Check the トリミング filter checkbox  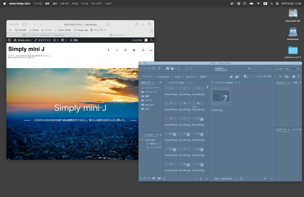point(147,147)
